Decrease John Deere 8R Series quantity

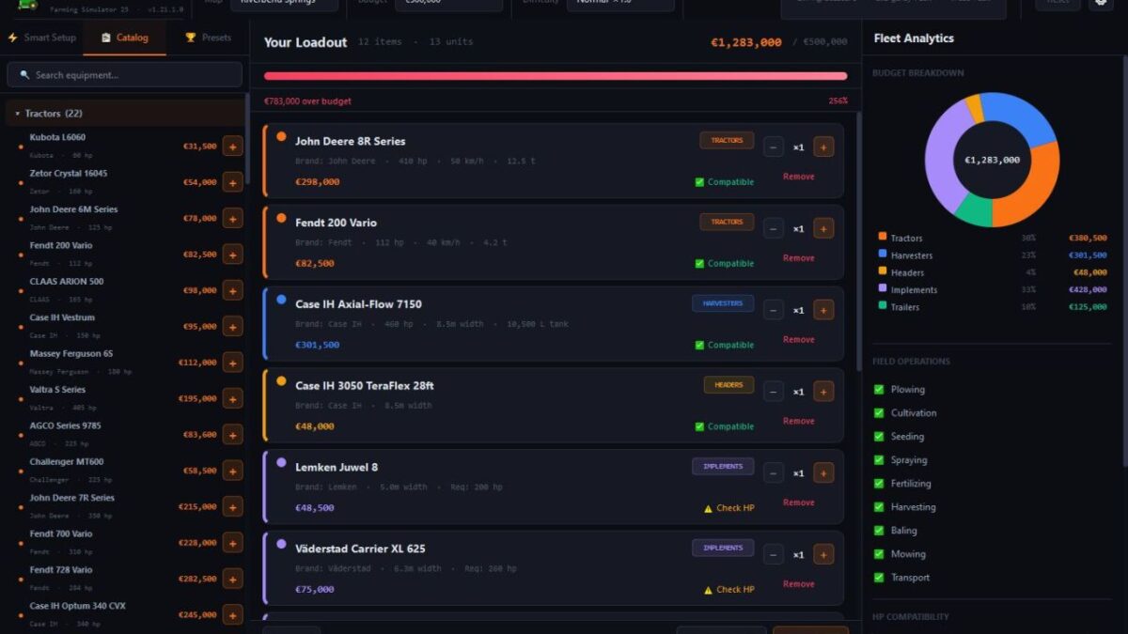(774, 147)
